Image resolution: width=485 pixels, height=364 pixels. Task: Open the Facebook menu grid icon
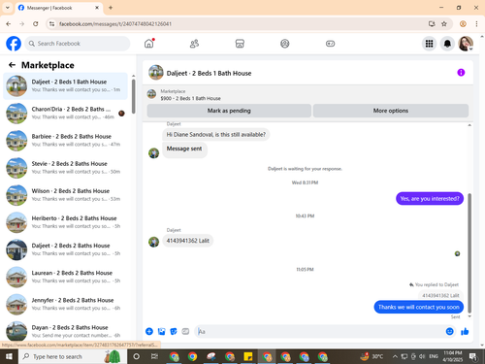click(429, 44)
